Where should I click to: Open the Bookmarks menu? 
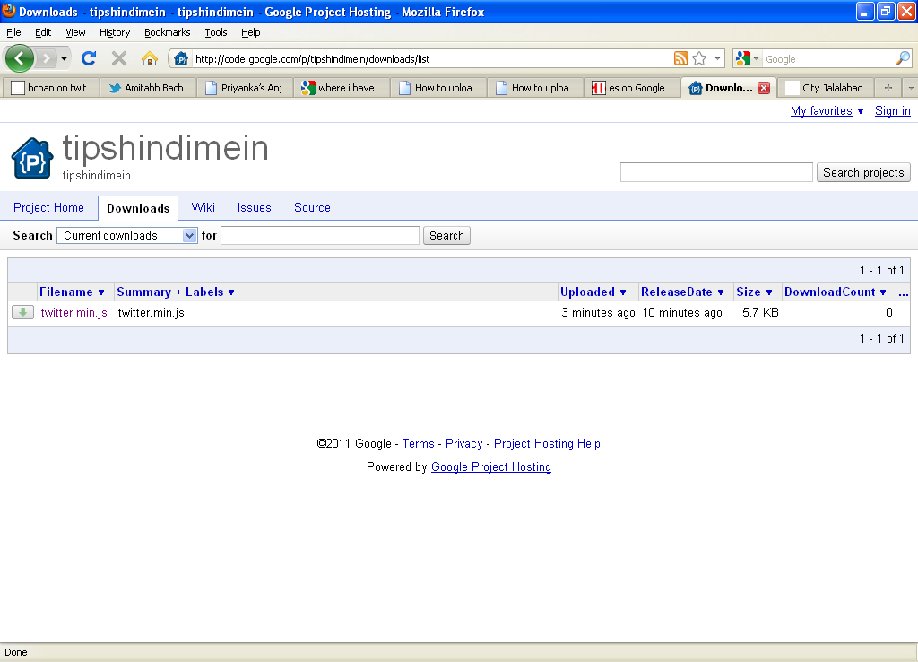click(167, 32)
